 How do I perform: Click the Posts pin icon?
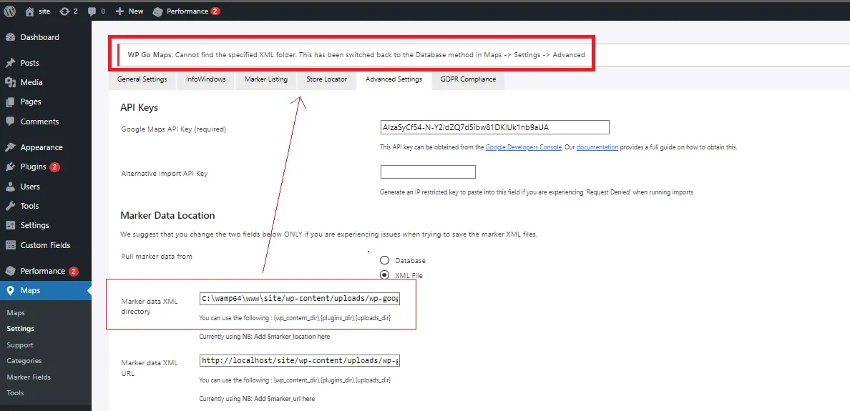[x=10, y=63]
